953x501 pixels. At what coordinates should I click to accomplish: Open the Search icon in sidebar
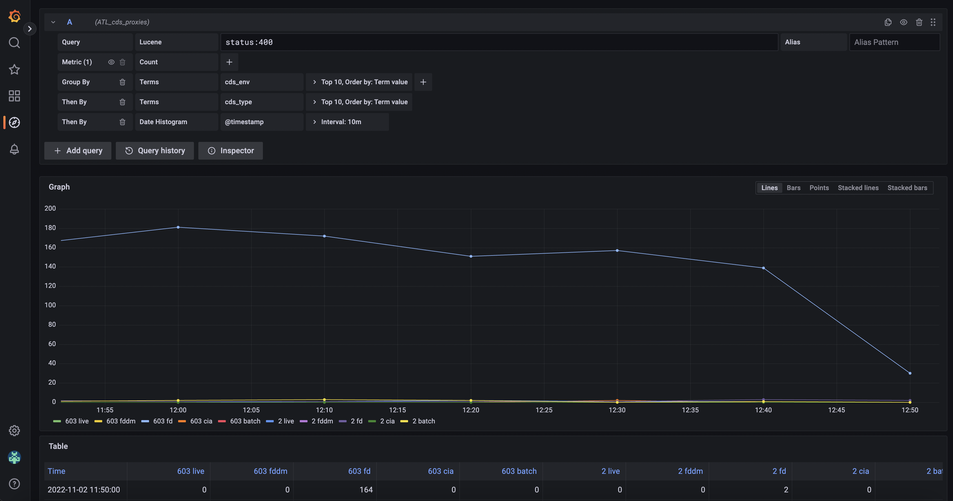[14, 43]
